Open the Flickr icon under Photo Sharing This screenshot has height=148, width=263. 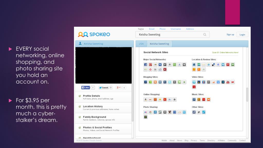(x=145, y=112)
